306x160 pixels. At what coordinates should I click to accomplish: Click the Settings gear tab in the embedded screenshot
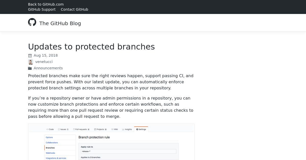tap(141, 129)
